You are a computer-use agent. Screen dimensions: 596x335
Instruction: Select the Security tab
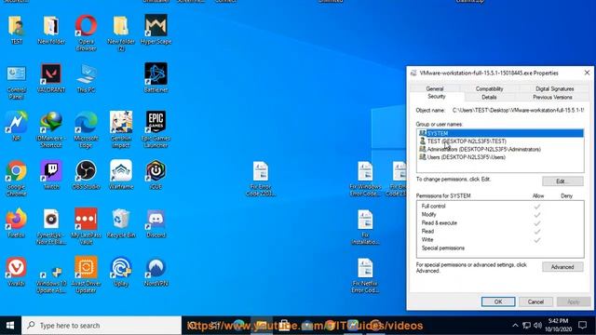[x=437, y=97]
